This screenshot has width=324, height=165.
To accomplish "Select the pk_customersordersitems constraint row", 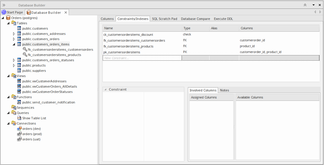I will coord(122,52).
